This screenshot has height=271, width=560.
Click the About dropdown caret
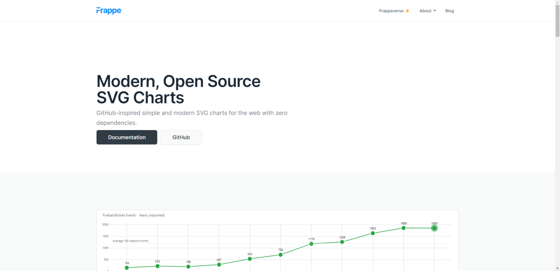[x=434, y=11]
